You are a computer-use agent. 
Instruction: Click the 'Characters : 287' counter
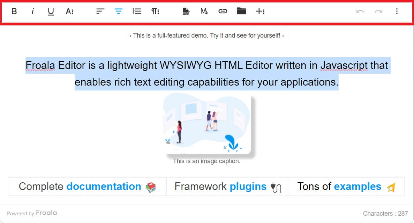(x=385, y=214)
